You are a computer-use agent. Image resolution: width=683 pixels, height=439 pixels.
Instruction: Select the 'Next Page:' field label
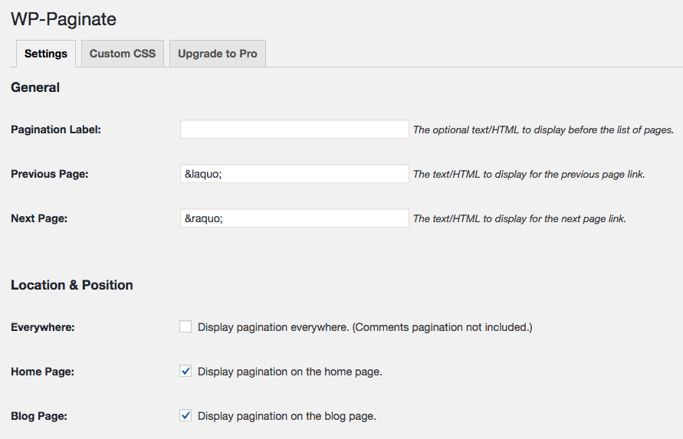click(39, 218)
